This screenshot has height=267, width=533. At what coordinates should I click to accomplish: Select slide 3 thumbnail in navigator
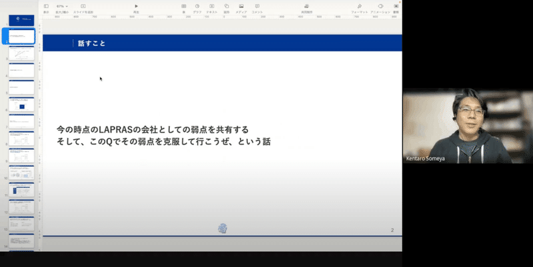(21, 53)
